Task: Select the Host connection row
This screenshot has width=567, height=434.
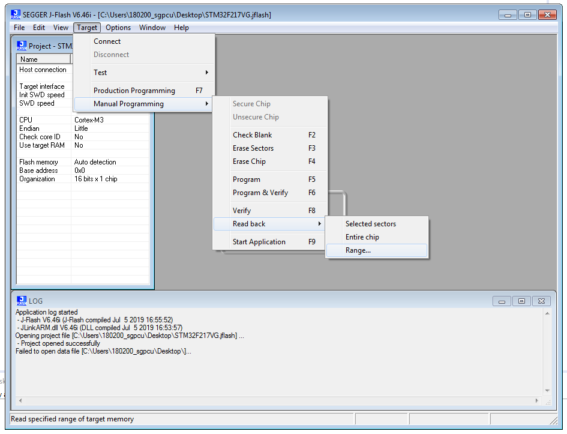Action: click(x=45, y=70)
